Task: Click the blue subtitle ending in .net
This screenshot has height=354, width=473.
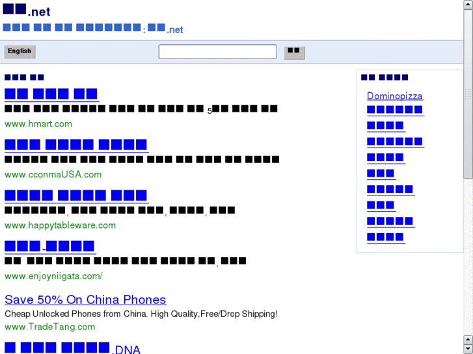Action: click(93, 29)
